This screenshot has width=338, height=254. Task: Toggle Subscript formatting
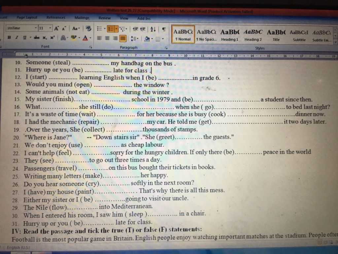point(45,38)
